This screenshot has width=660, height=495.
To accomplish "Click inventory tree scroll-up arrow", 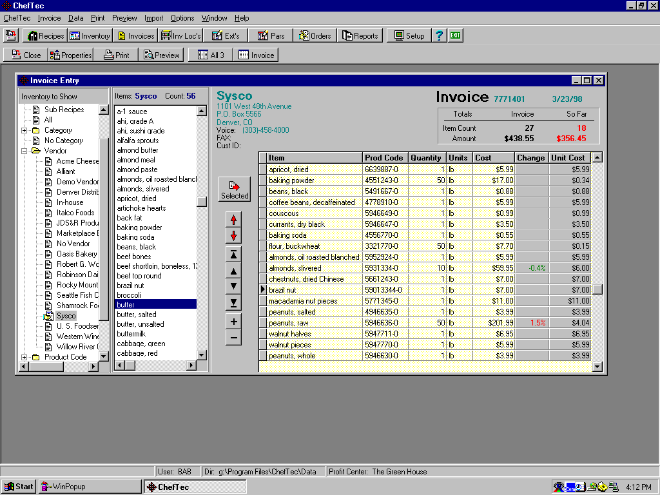I will [104, 110].
